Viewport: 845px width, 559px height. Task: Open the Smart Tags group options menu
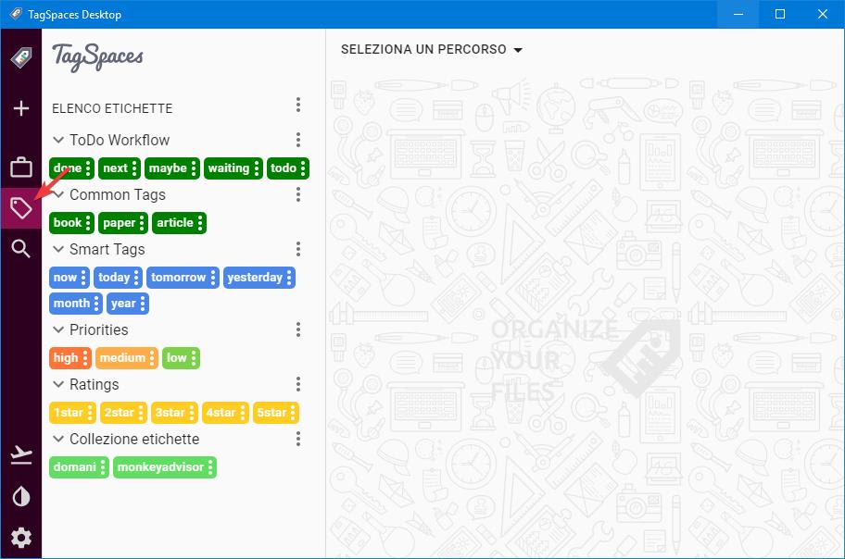tap(298, 249)
